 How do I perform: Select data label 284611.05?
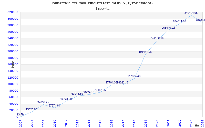coord(179,22)
